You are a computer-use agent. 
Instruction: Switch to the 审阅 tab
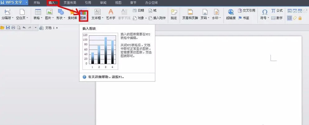coord(103,3)
